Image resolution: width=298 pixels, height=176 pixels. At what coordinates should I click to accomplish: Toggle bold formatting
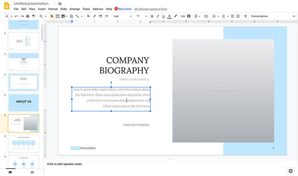(152, 16)
